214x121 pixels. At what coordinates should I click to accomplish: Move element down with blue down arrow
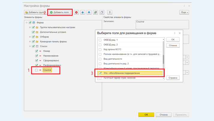click(x=89, y=12)
